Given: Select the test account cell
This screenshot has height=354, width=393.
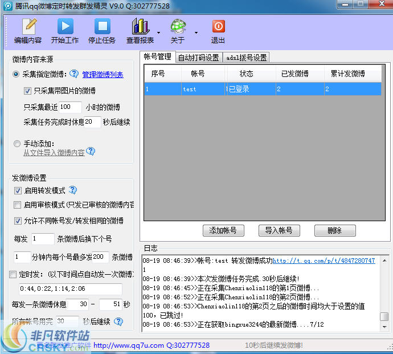Looking at the screenshot, I should pyautogui.click(x=203, y=89).
